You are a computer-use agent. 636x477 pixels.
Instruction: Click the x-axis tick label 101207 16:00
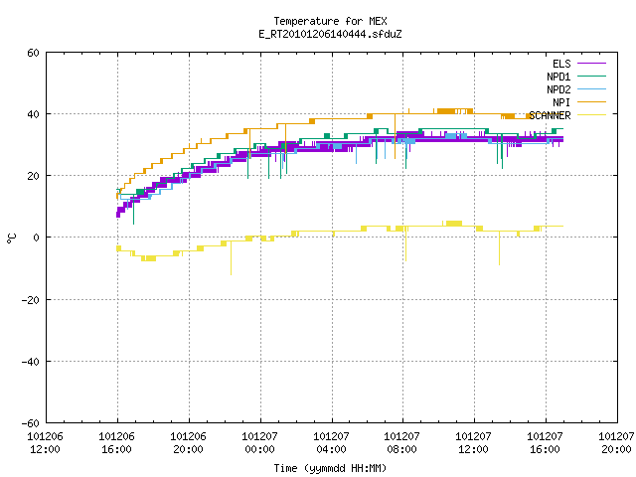coord(545,443)
